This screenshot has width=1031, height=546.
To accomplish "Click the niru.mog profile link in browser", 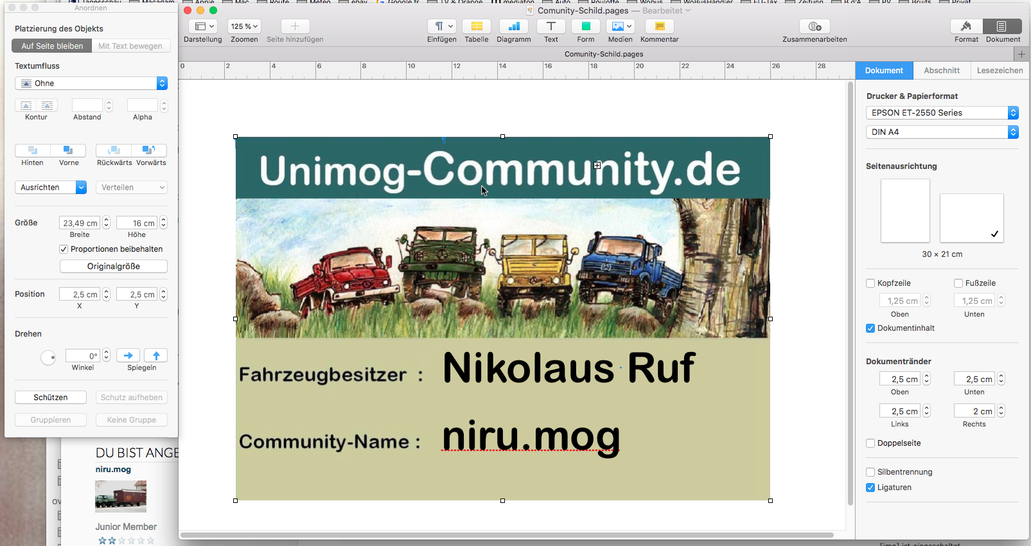I will click(x=113, y=470).
